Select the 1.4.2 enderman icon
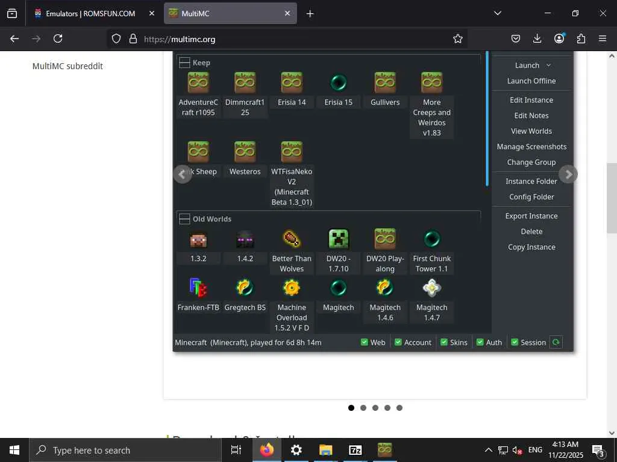This screenshot has height=462, width=617. point(245,239)
